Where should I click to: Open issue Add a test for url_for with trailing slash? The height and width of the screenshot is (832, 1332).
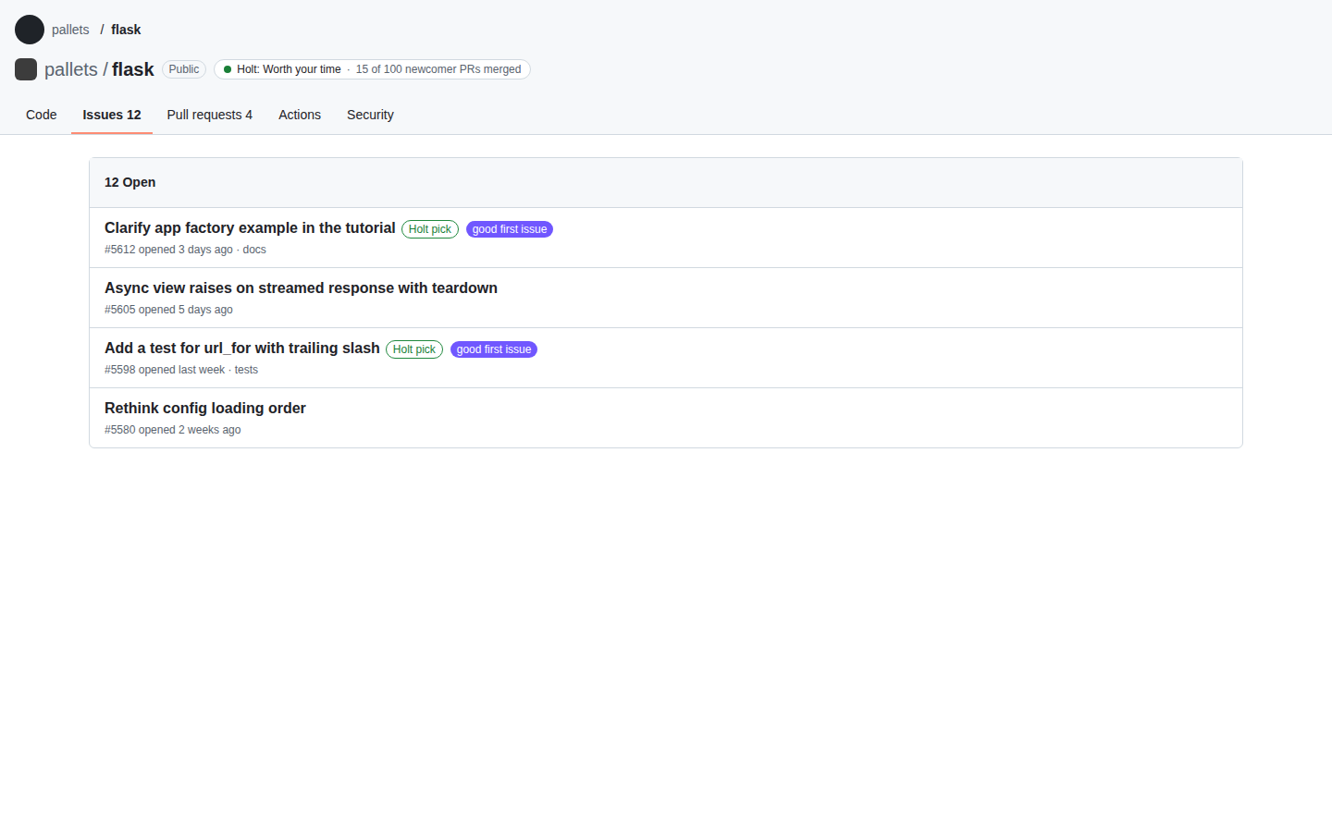pos(242,348)
